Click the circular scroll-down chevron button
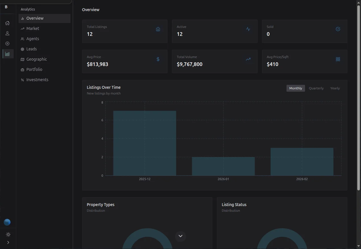Viewport: 361px width, 249px height. (x=180, y=236)
